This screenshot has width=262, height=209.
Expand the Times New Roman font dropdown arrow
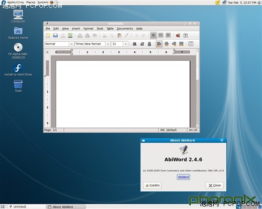click(108, 44)
